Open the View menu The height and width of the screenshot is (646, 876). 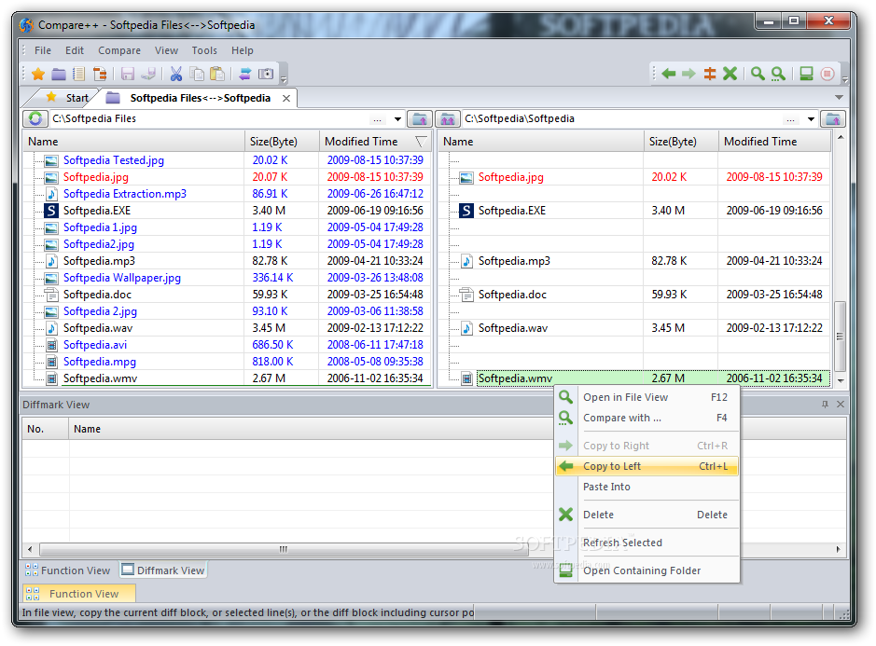tap(166, 50)
